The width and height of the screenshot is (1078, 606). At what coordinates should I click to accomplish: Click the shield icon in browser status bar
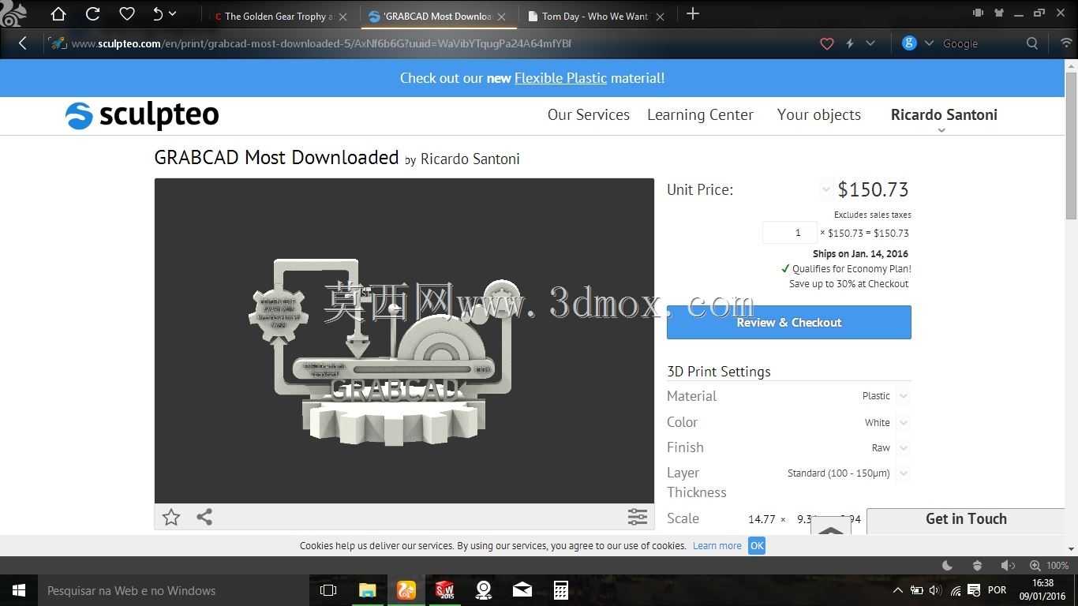coord(977,565)
